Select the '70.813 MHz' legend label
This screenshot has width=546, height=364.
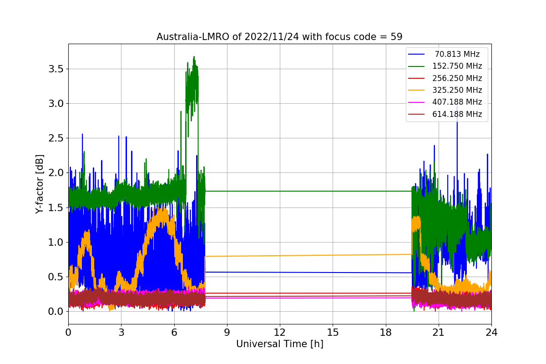(x=457, y=54)
